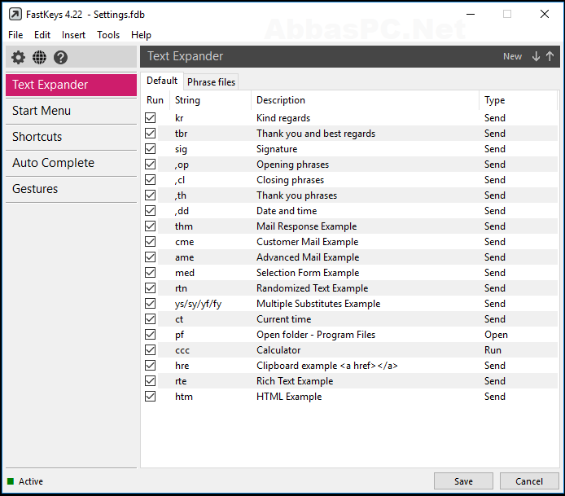Switch to the Phrase files tab
This screenshot has width=565, height=496.
click(x=211, y=82)
